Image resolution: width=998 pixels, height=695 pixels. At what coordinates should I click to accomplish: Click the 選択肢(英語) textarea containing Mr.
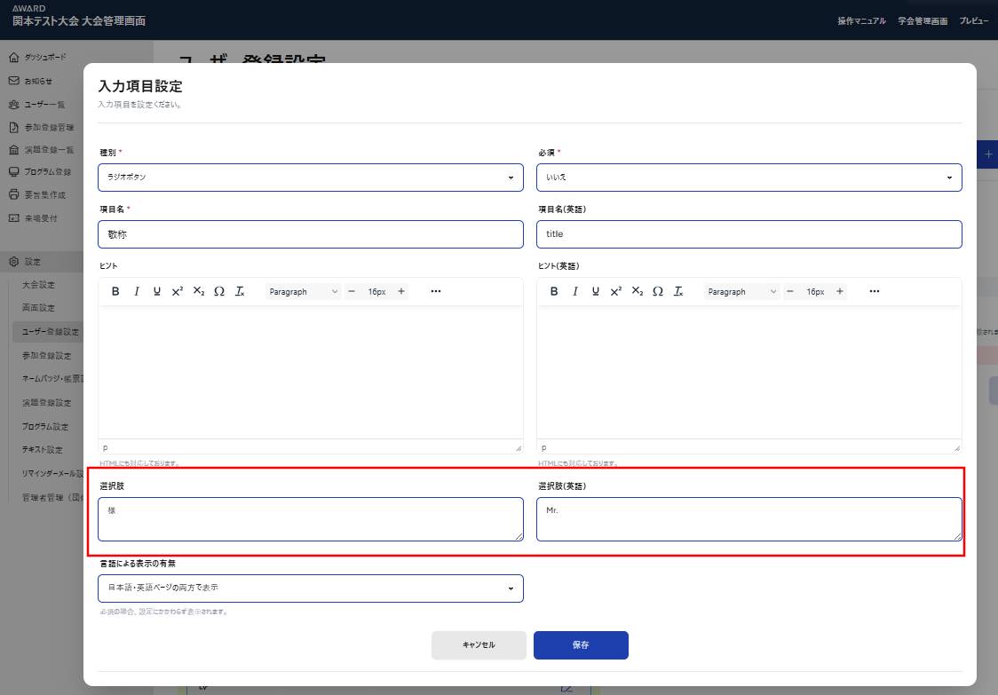click(748, 519)
